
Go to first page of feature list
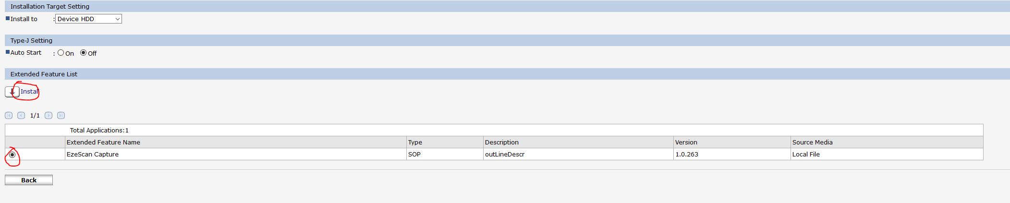(x=9, y=116)
